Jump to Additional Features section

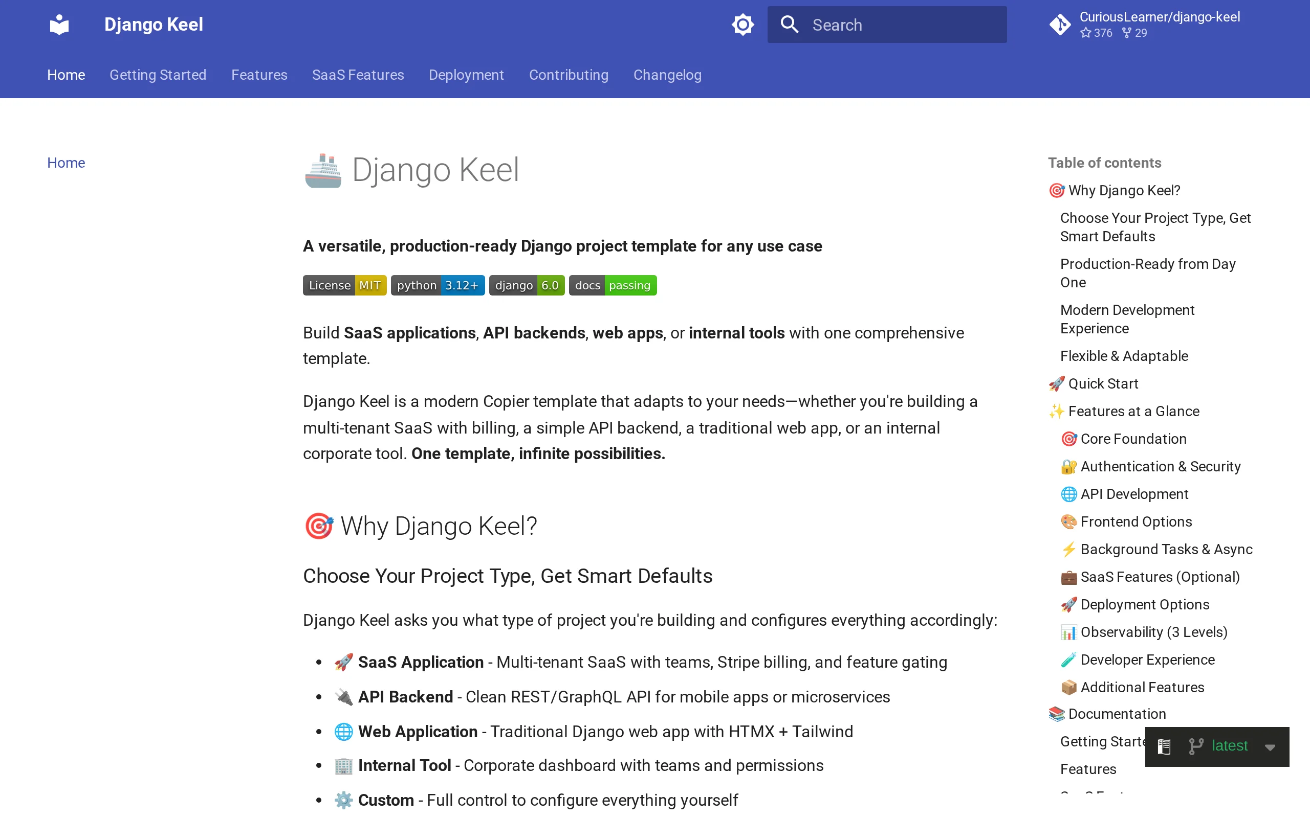[x=1132, y=687]
